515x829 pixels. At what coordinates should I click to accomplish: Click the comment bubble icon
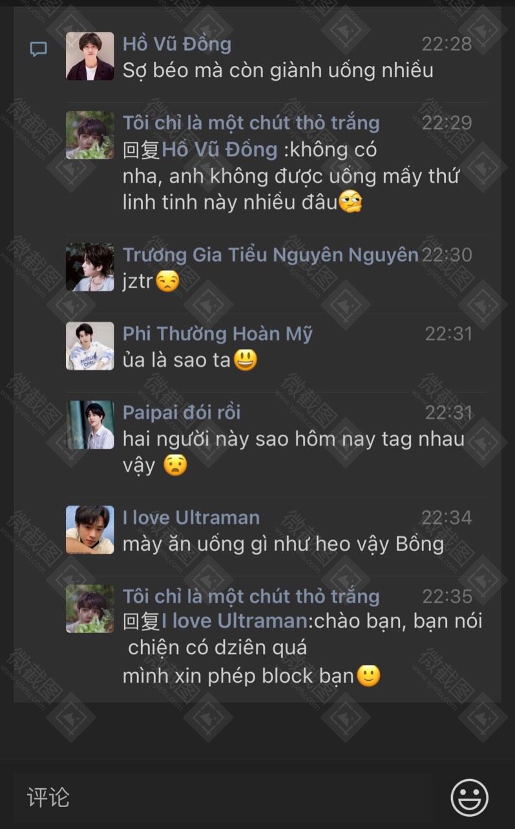click(x=39, y=49)
